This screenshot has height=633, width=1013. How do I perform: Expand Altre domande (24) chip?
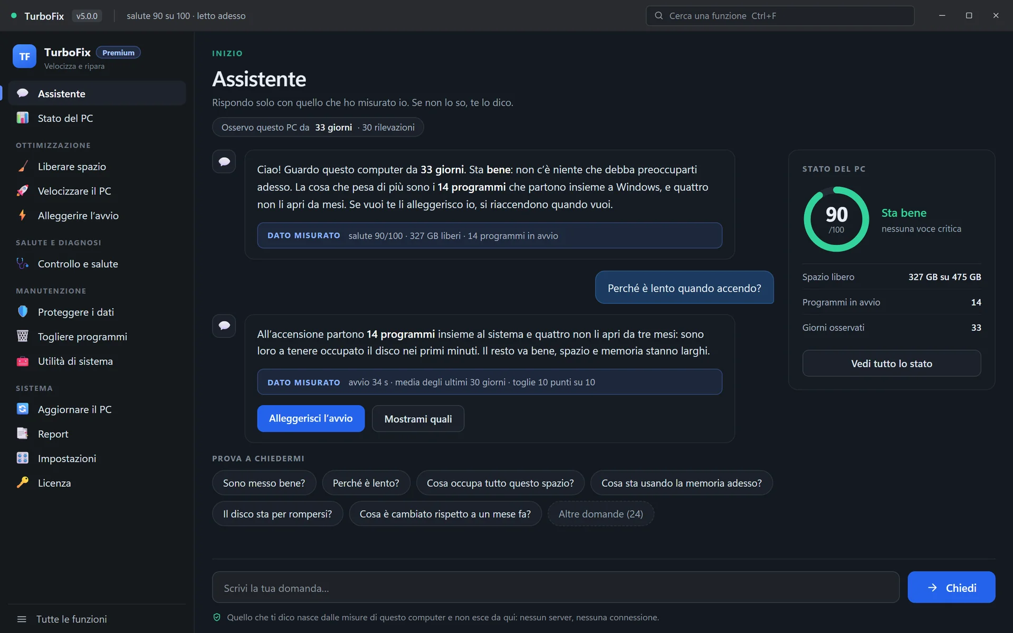(601, 514)
